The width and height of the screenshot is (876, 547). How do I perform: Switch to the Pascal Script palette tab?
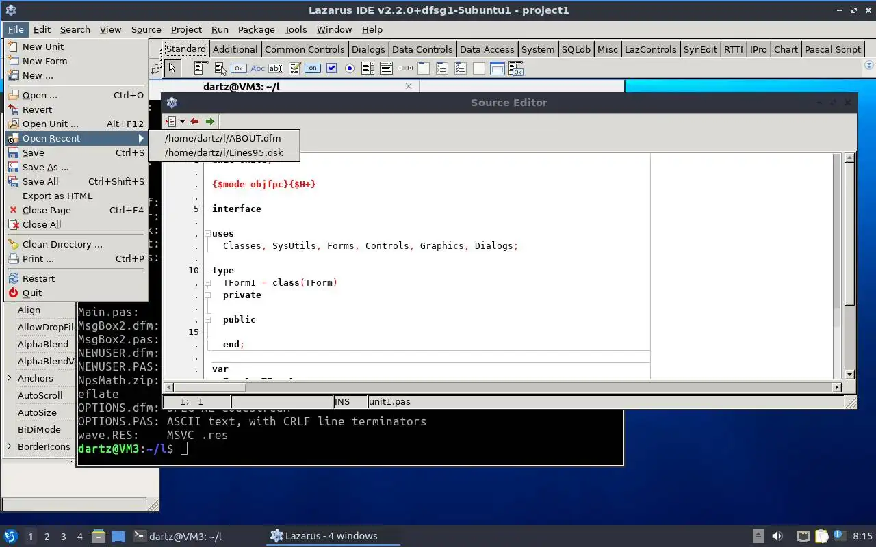832,49
